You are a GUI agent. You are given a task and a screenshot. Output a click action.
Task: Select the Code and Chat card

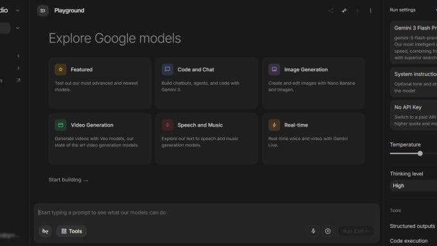tap(206, 83)
